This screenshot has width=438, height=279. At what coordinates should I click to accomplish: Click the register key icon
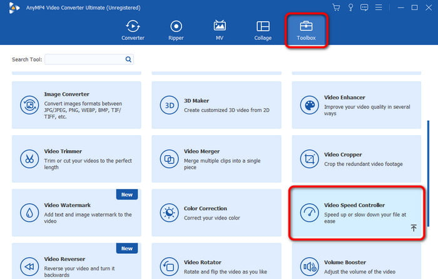(x=350, y=8)
